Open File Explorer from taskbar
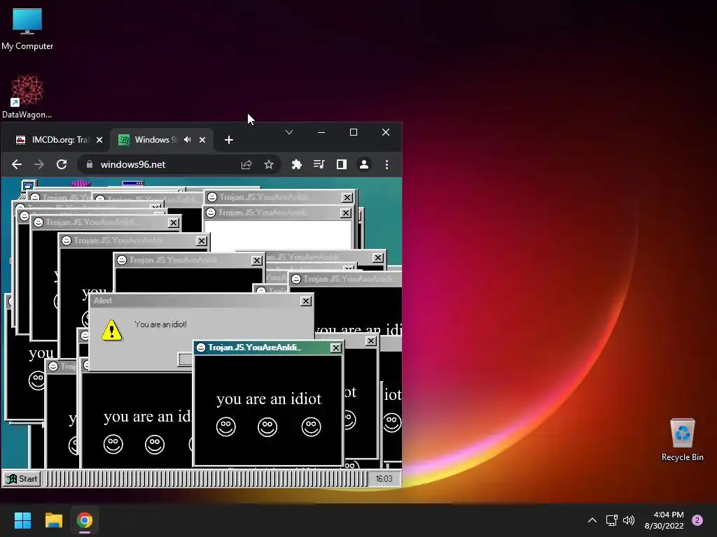Viewport: 717px width, 537px height. (53, 520)
